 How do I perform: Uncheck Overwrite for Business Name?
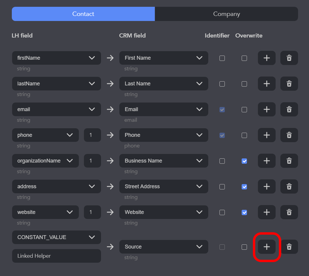tap(244, 161)
